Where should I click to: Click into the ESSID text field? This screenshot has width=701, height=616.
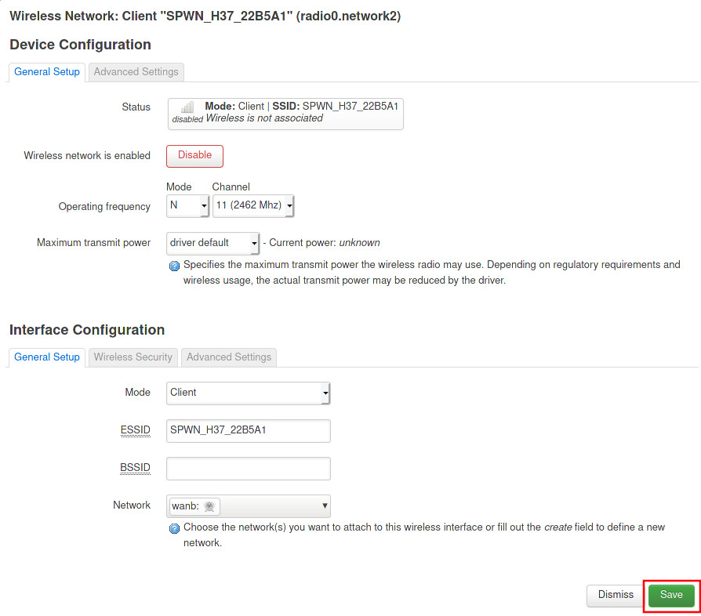[249, 430]
